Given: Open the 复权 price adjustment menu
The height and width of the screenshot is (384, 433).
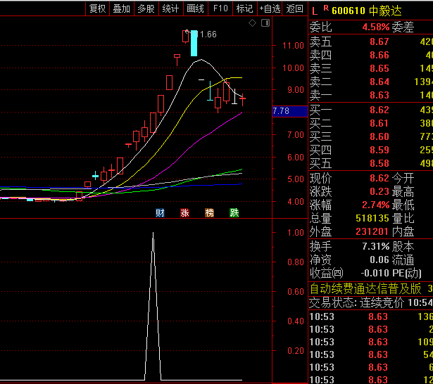Looking at the screenshot, I should pyautogui.click(x=97, y=8).
